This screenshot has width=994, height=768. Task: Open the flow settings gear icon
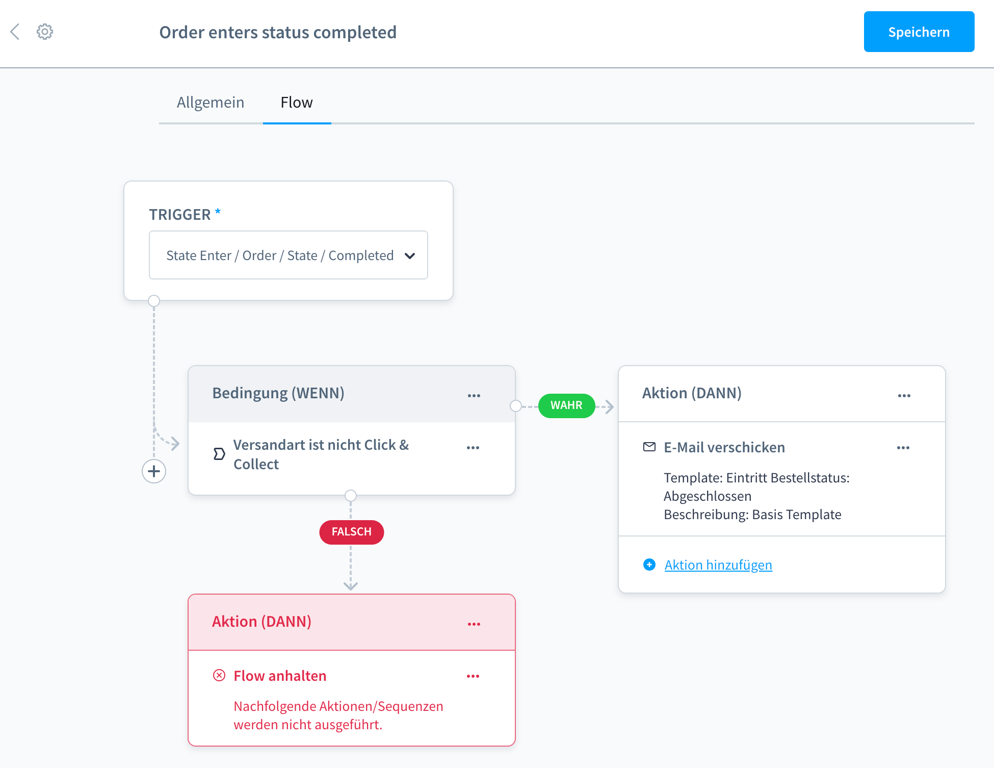click(x=45, y=32)
